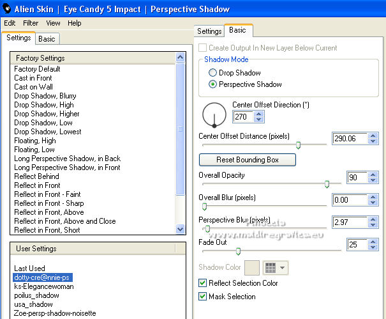
Task: Click Center Offset Distance value field
Action: click(x=350, y=139)
